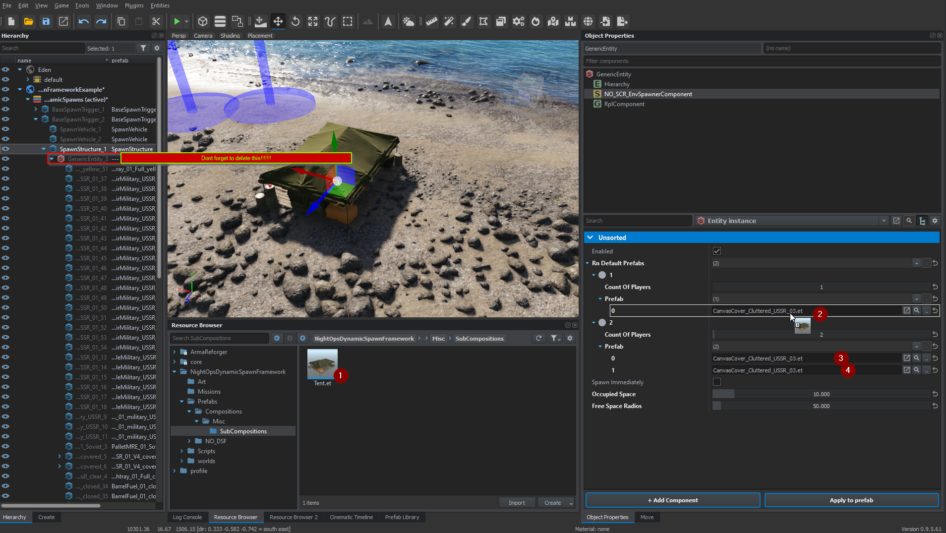Screen dimensions: 946x533
Task: Open the Entities menu
Action: [160, 5]
